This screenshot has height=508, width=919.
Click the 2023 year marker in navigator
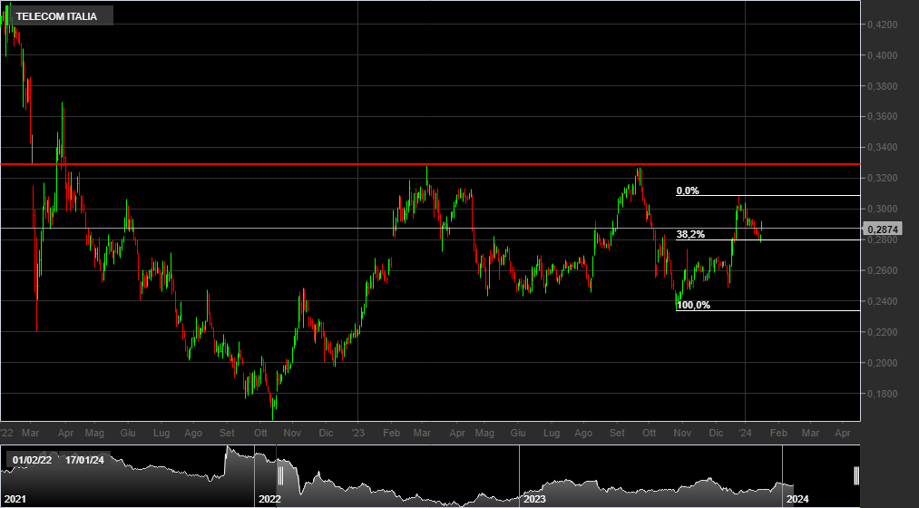[534, 499]
